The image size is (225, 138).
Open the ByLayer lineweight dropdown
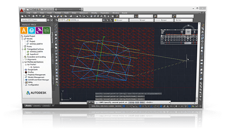click(164, 20)
